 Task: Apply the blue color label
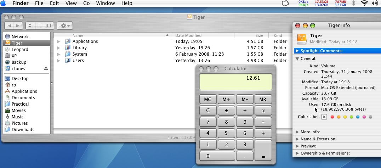[358, 117]
